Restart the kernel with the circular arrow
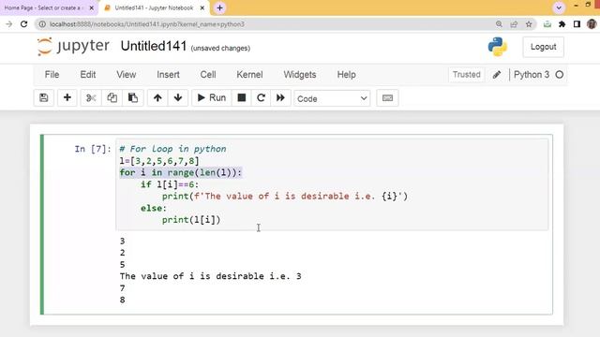The width and height of the screenshot is (600, 337). (261, 97)
